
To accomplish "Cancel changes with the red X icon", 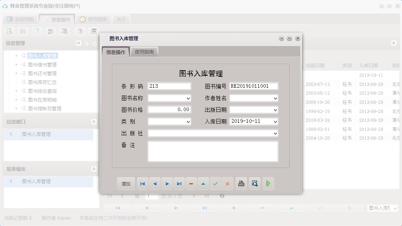I will [227, 183].
